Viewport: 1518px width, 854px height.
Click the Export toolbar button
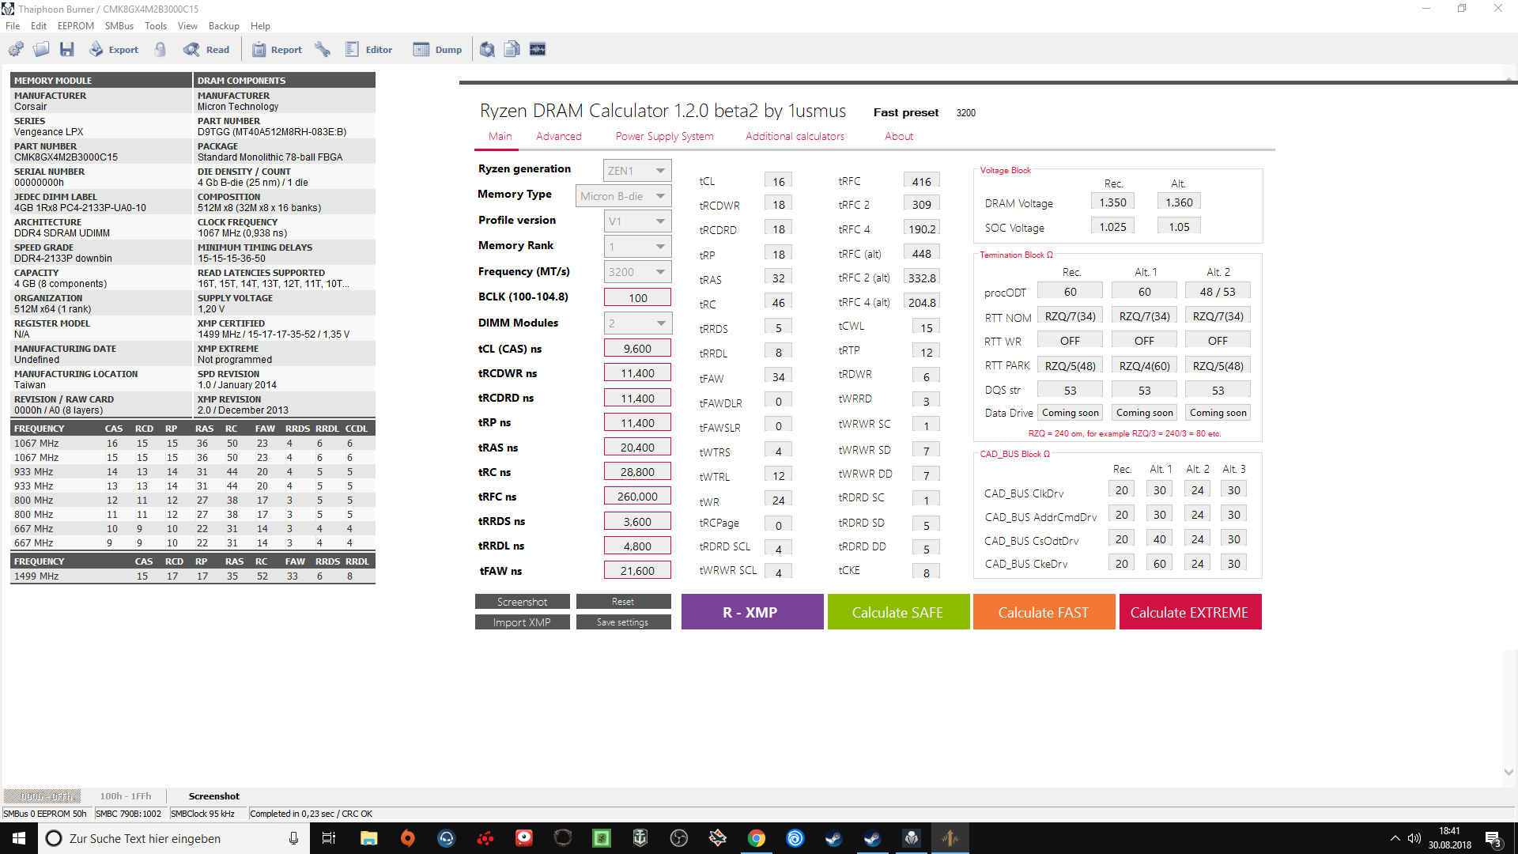[114, 49]
